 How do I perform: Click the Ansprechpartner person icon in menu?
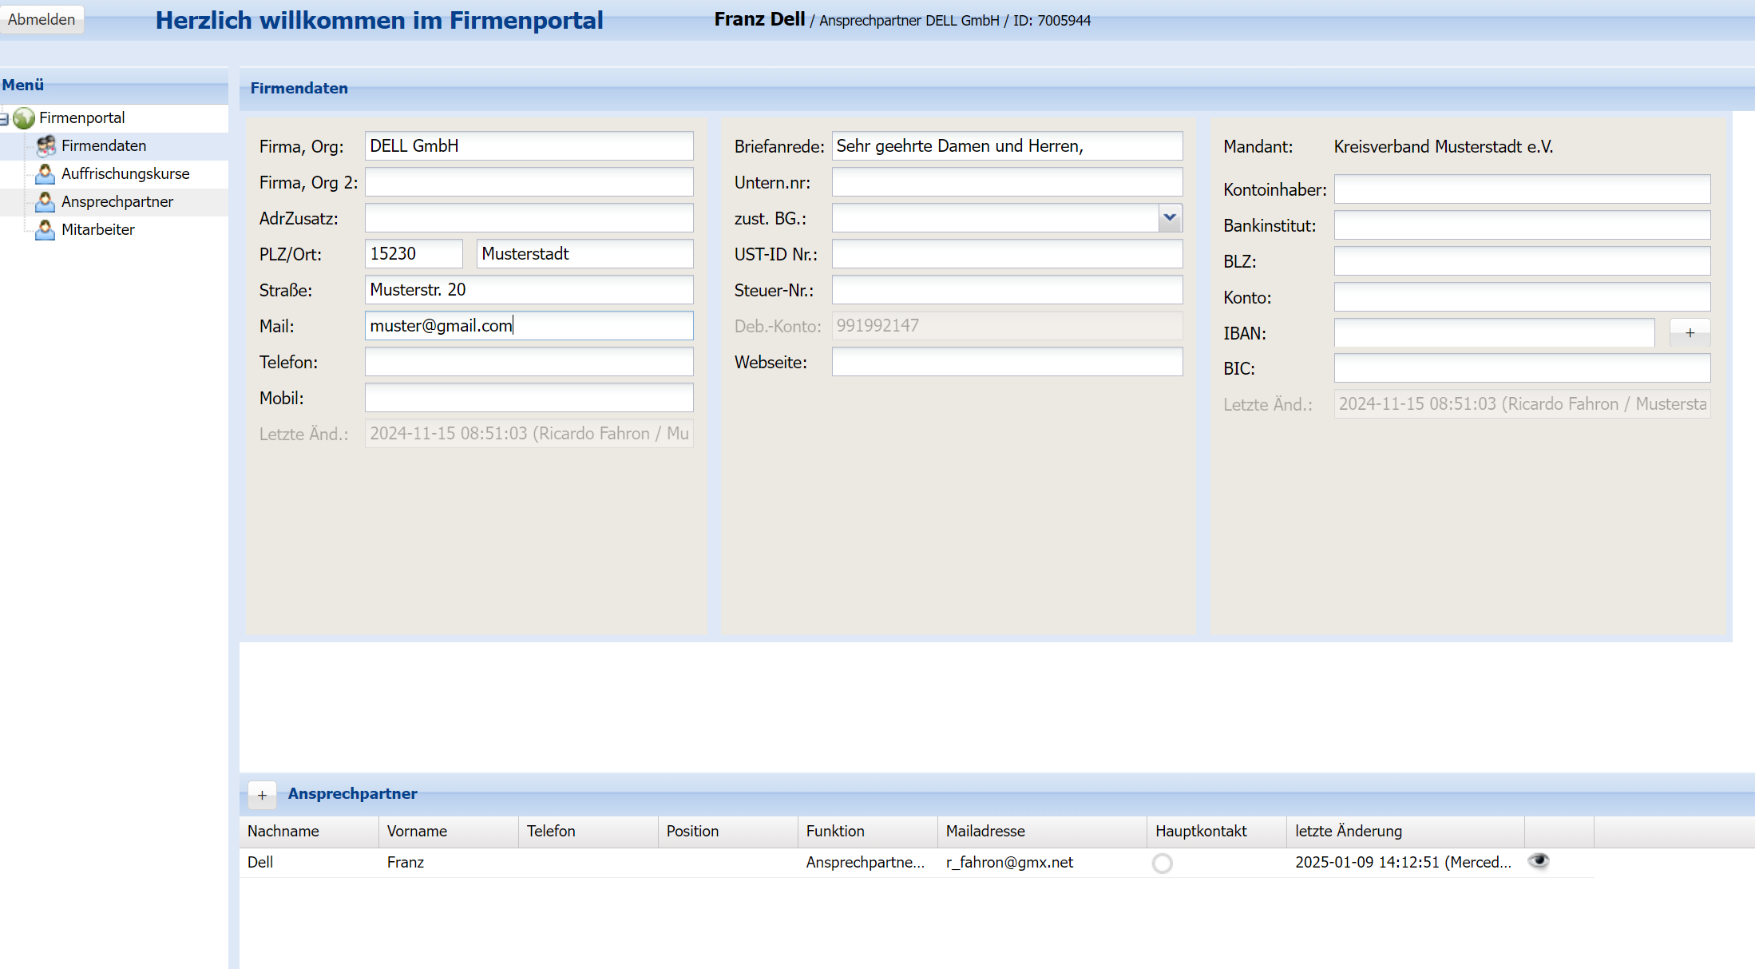[x=46, y=201]
